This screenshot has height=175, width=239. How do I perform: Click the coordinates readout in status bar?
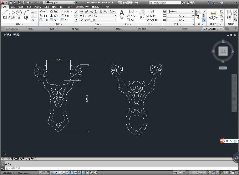16,173
